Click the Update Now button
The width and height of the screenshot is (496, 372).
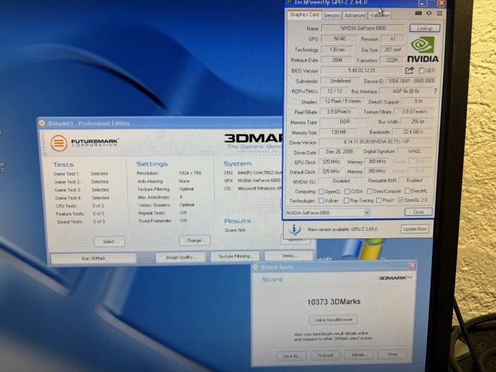tap(415, 229)
